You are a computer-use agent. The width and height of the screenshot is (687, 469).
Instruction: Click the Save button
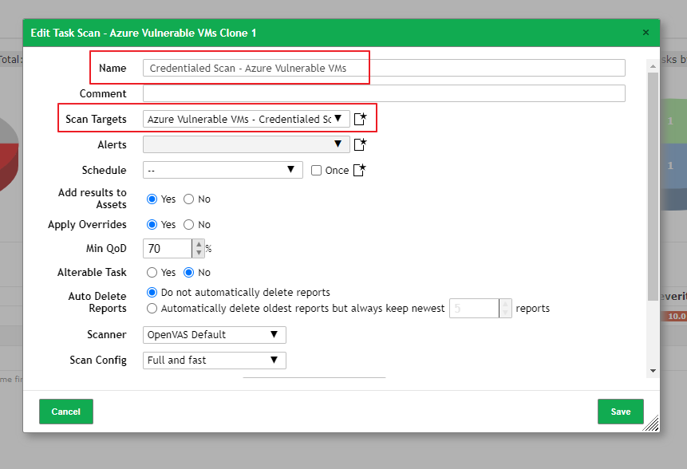[x=621, y=412]
